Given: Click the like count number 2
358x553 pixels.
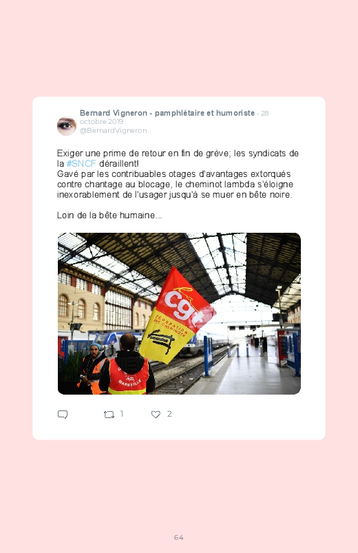Looking at the screenshot, I should click(169, 414).
